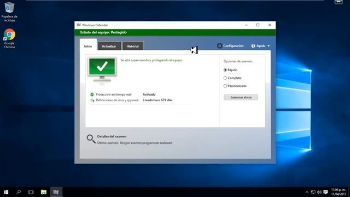This screenshot has width=350, height=197.
Task: Open the Windows Start menu
Action: [6, 192]
